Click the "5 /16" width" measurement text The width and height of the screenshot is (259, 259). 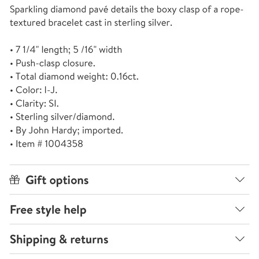[98, 50]
